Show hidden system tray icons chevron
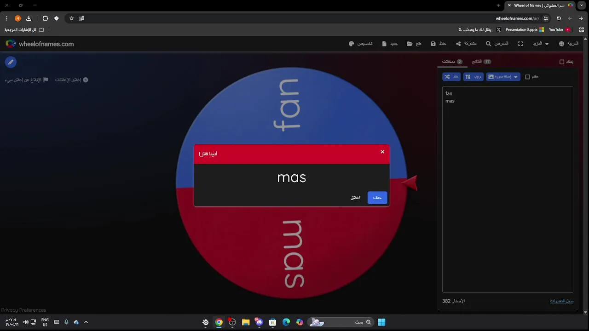Image resolution: width=589 pixels, height=331 pixels. point(86,322)
